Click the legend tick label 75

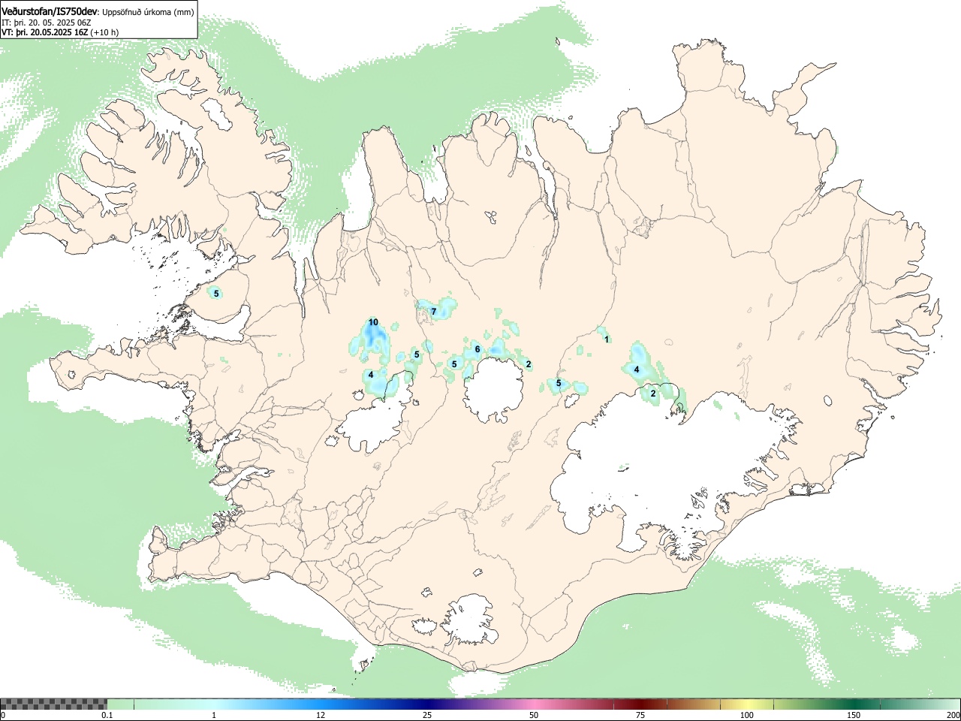tap(640, 715)
